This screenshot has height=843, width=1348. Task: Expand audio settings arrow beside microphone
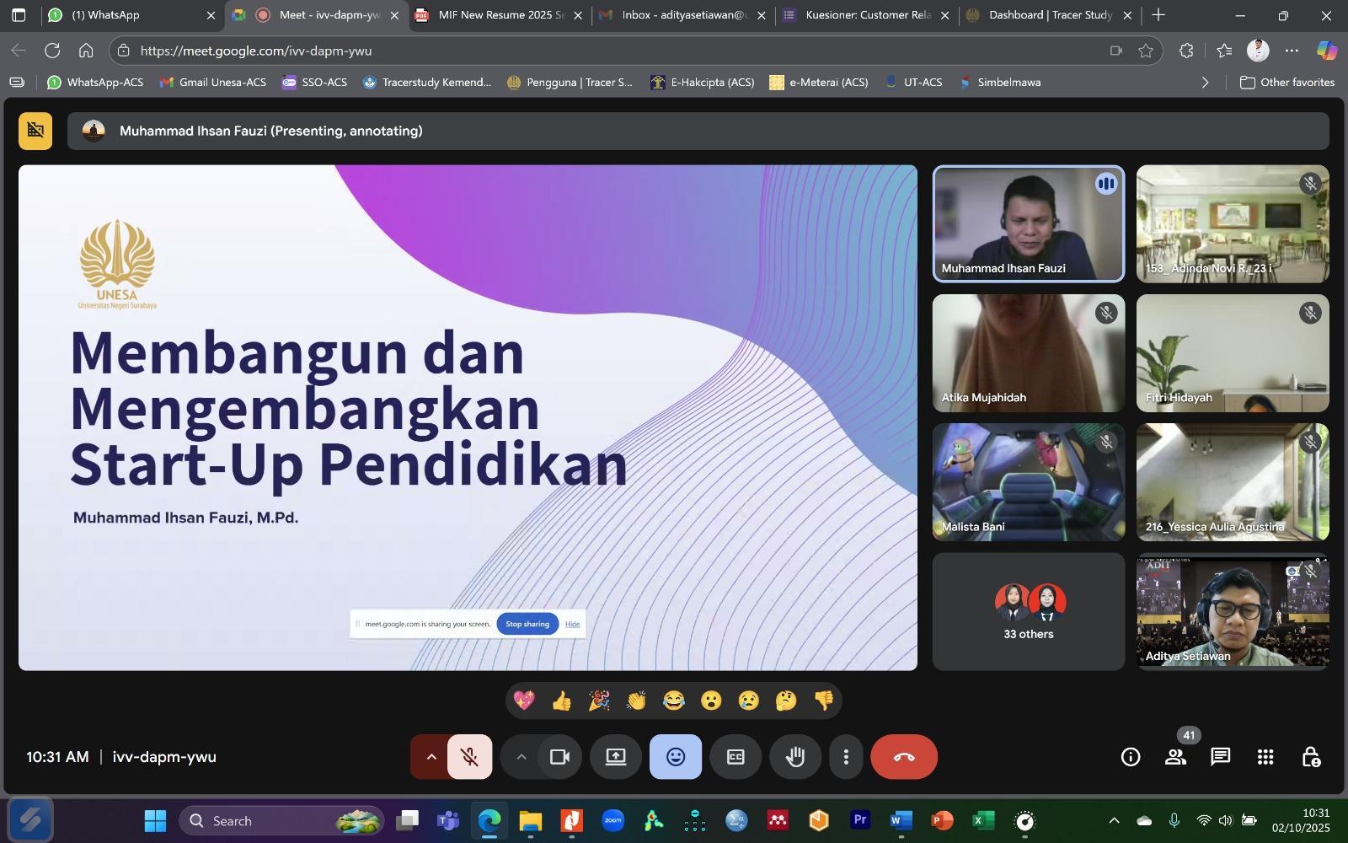point(431,757)
